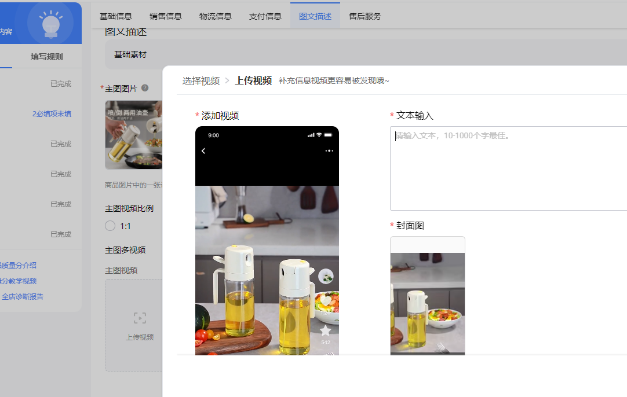Click into the 文本输入 text area
This screenshot has height=397, width=627.
click(508, 168)
